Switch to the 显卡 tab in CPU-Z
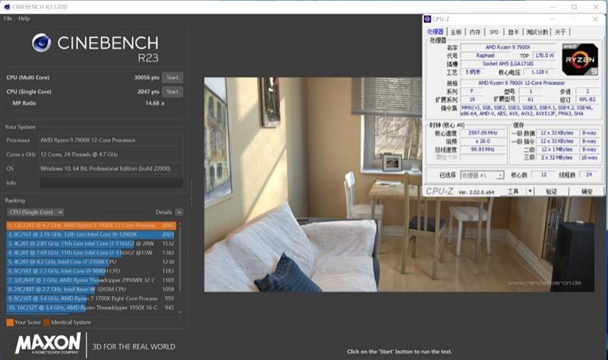 click(x=513, y=32)
